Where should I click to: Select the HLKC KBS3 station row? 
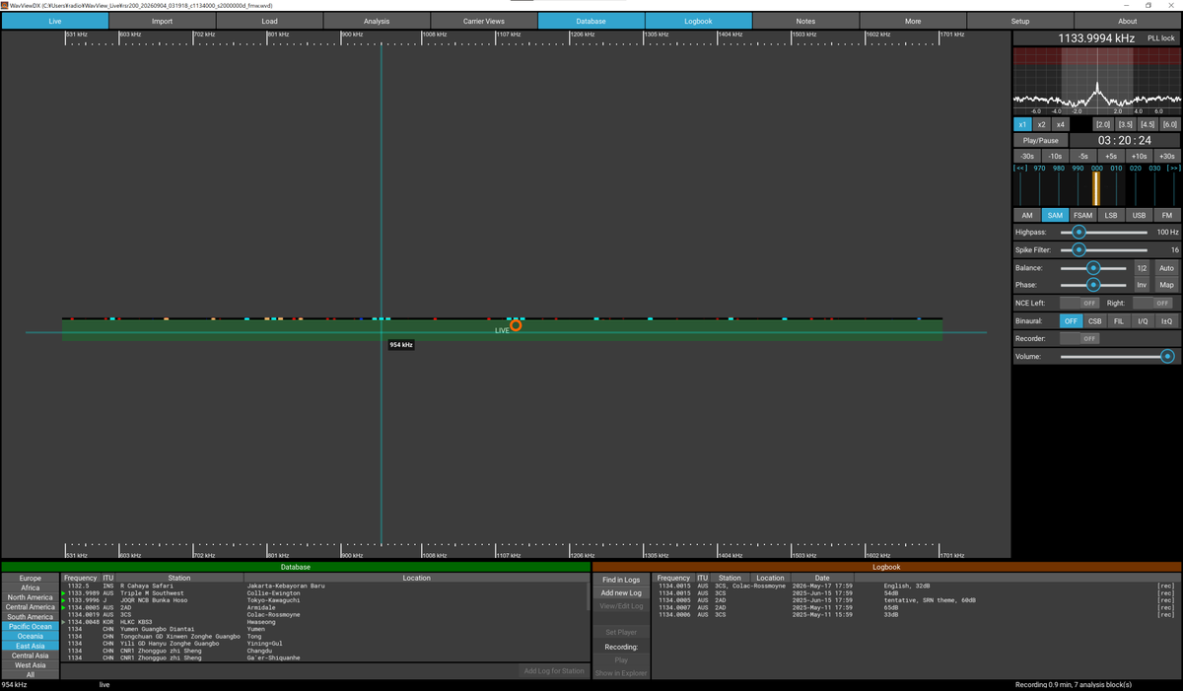324,622
